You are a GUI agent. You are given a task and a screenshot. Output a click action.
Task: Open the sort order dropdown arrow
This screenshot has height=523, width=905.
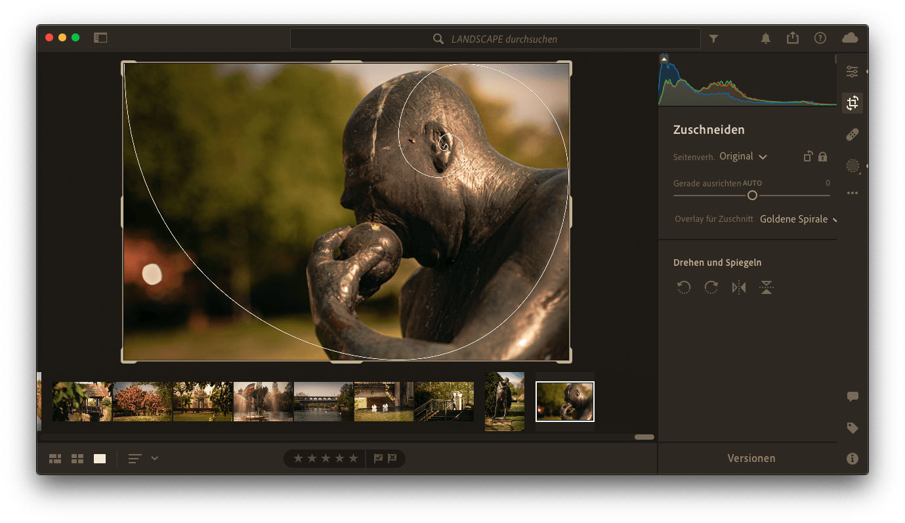155,459
